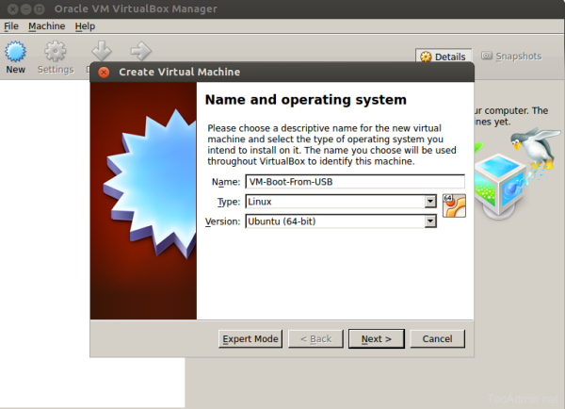
Task: Click the Name field containing VM-Boot-From-USB
Action: [x=354, y=182]
